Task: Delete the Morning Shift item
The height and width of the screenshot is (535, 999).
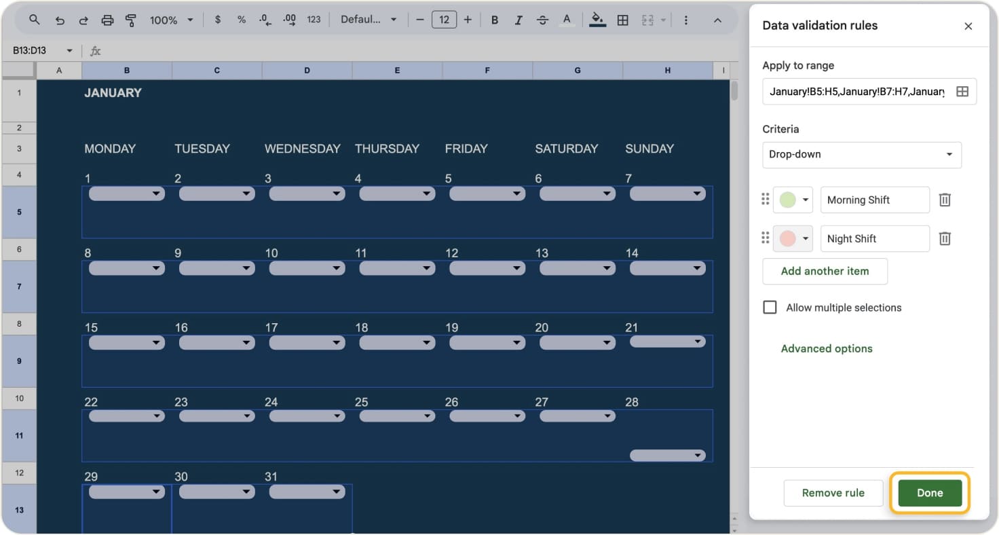Action: click(945, 200)
